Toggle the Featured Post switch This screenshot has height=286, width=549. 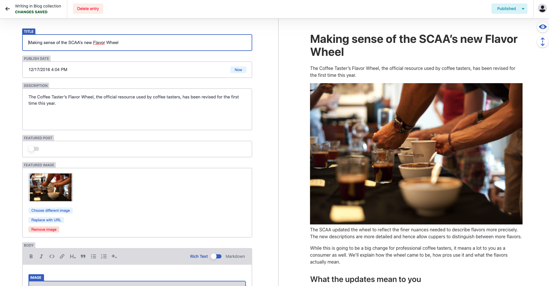[x=34, y=149]
